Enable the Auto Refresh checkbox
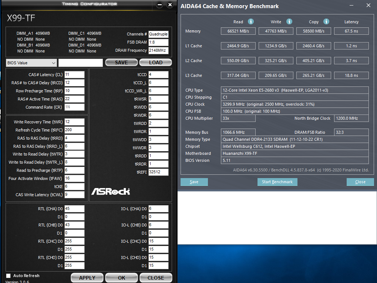 pyautogui.click(x=9, y=276)
